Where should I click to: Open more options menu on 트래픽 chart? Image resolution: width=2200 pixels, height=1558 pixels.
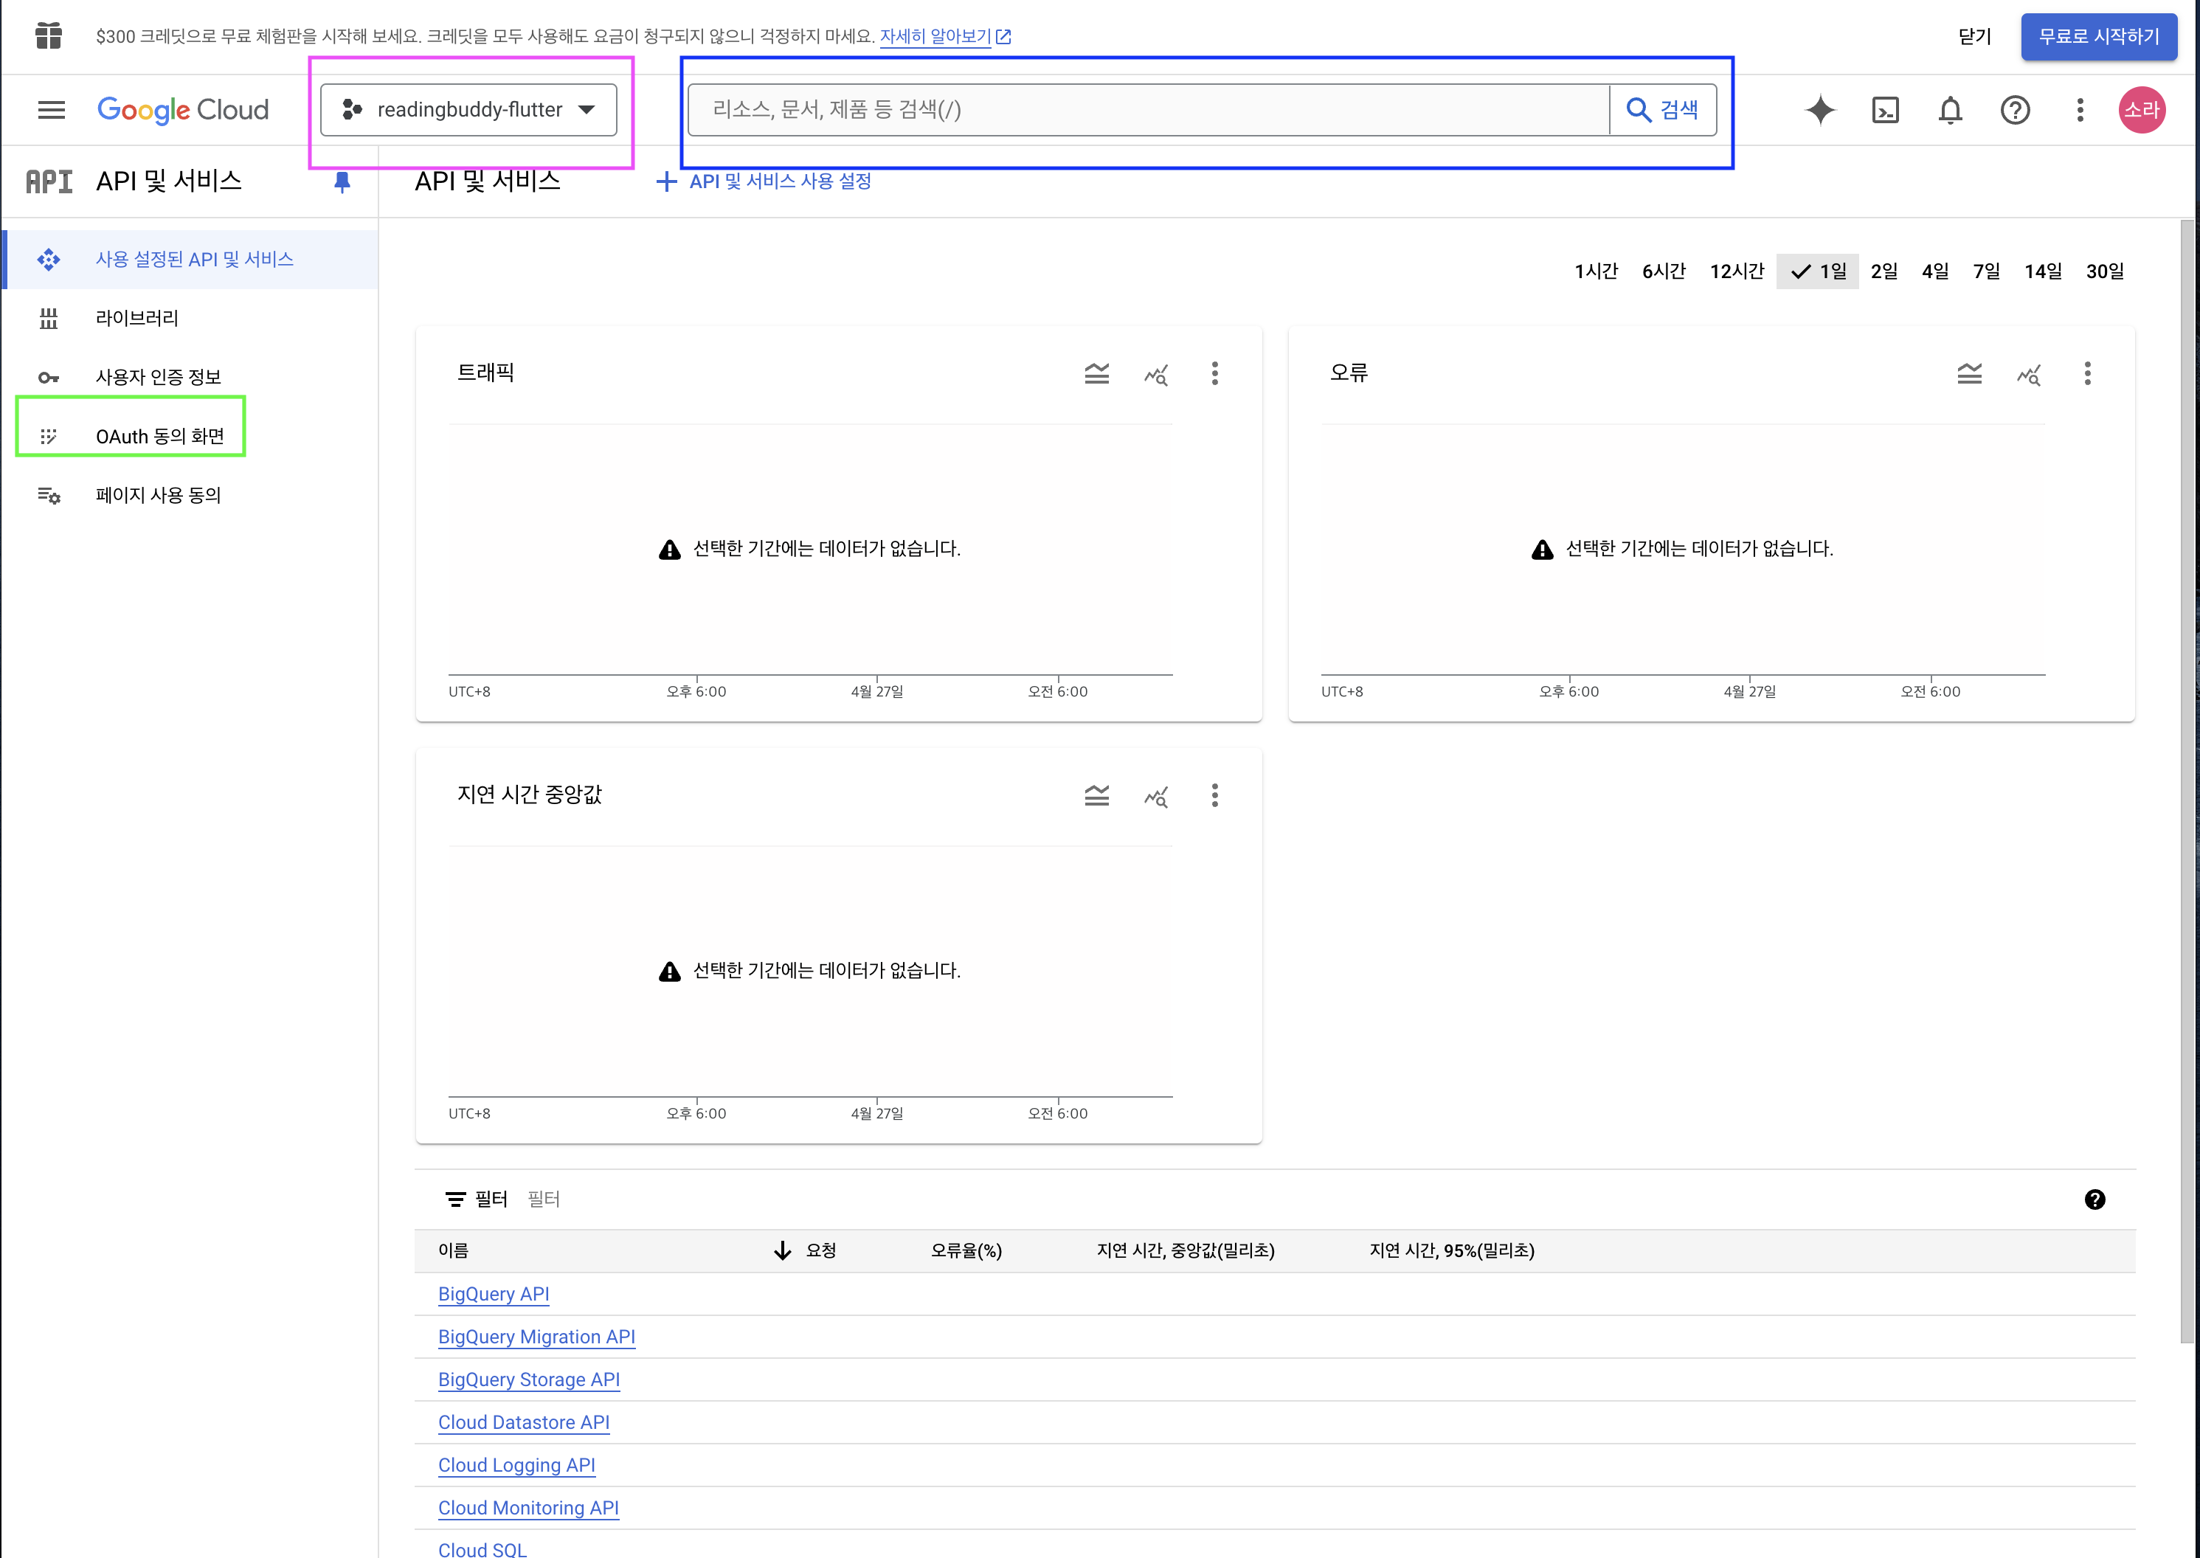tap(1214, 373)
